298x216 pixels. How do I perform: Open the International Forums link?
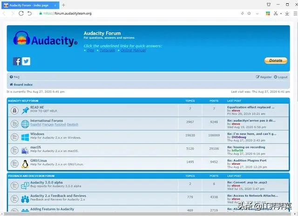click(x=47, y=121)
